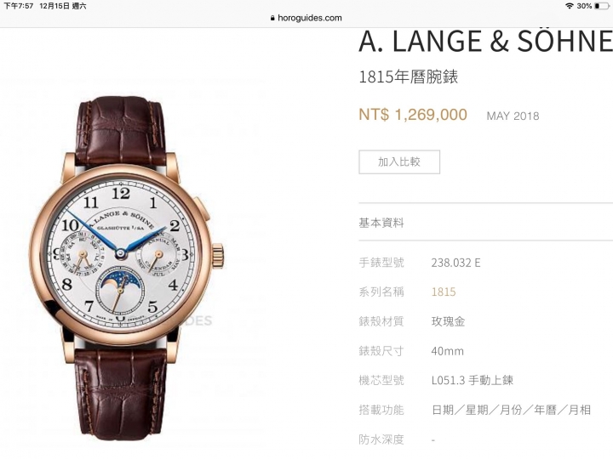Open the 1815 series link
613x459 pixels.
click(444, 292)
